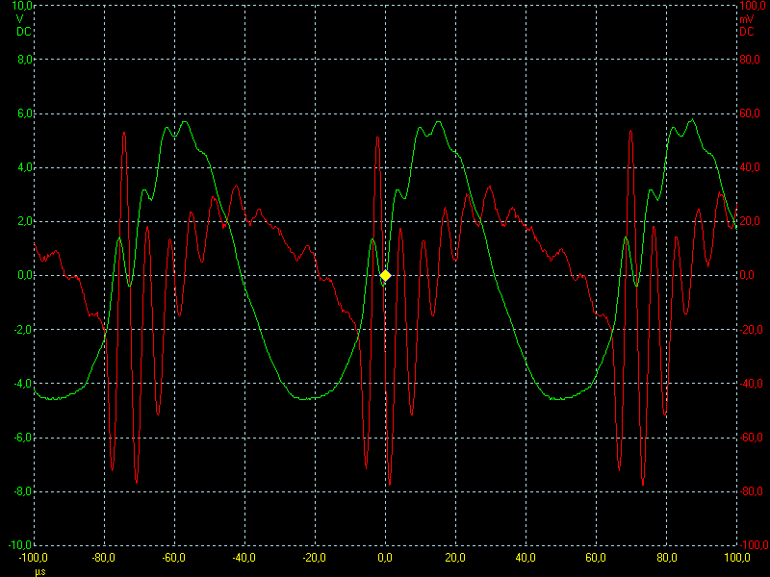Viewport: 770px width, 577px height.
Task: Click the green axis value -10,0
Action: [20, 545]
